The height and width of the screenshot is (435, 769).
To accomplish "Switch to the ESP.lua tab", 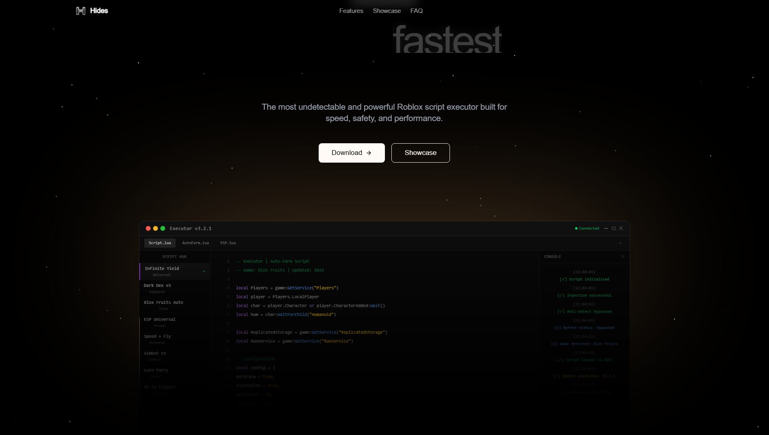I will 228,243.
